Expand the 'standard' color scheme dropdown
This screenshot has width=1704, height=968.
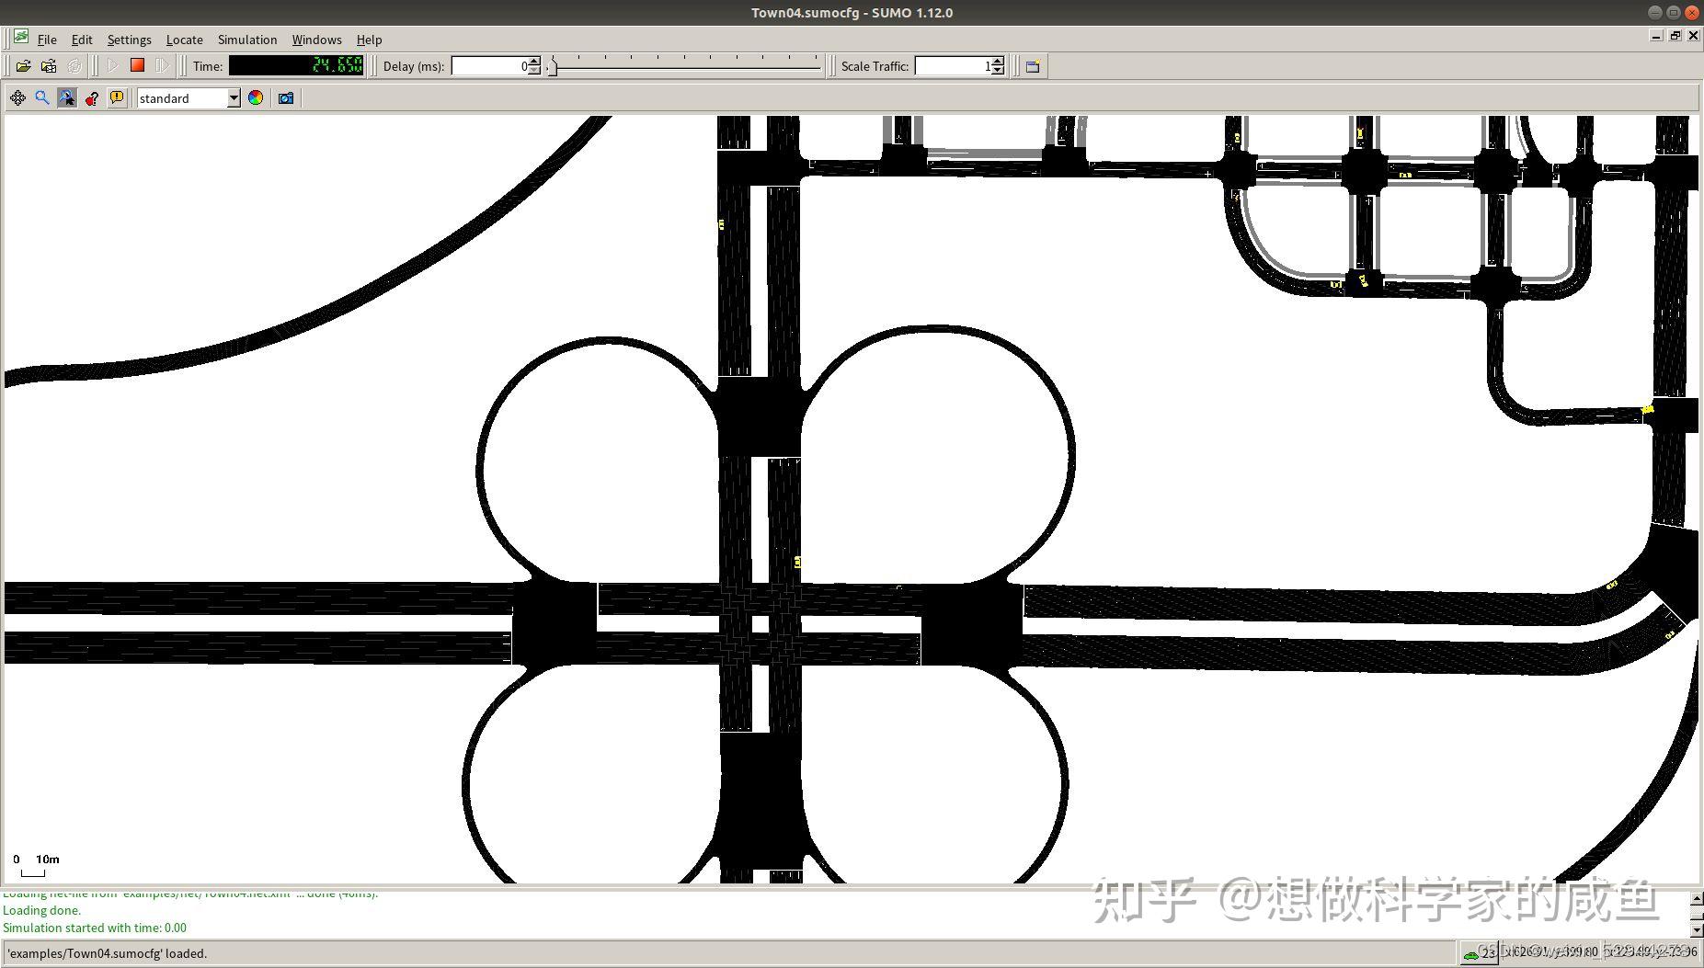pos(234,98)
